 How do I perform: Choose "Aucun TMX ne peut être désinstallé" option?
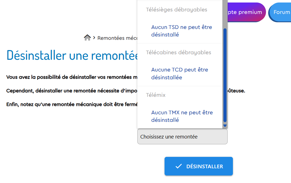click(x=182, y=116)
